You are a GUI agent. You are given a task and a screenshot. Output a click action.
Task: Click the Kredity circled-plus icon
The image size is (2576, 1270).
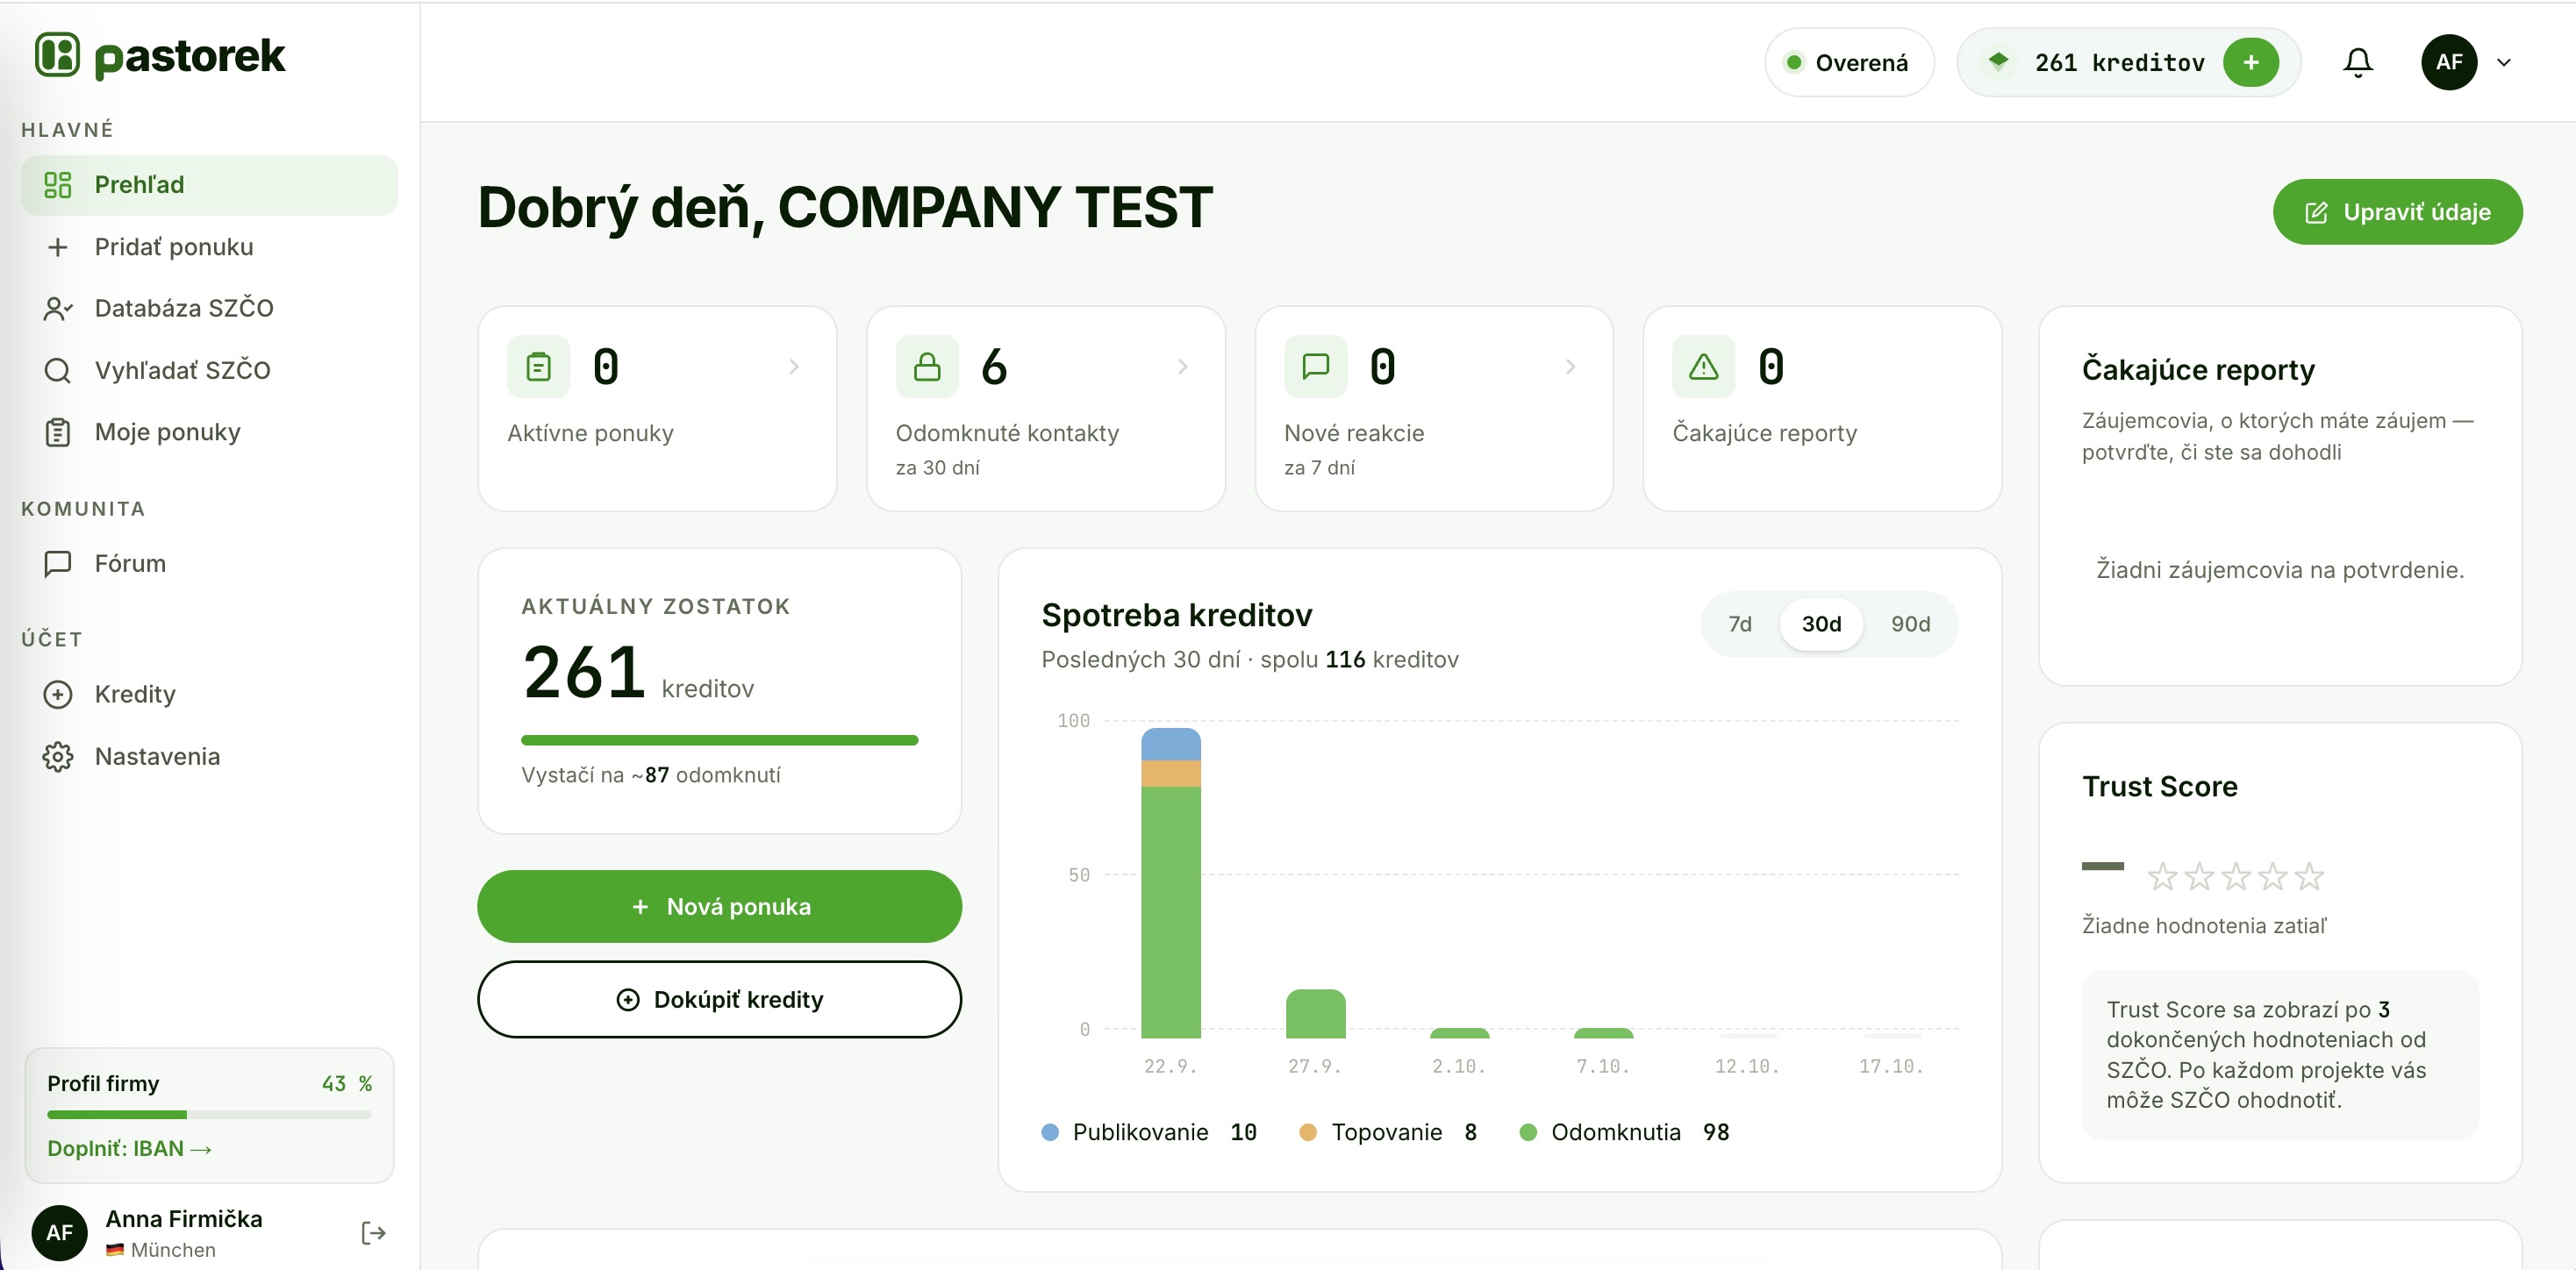(x=58, y=694)
